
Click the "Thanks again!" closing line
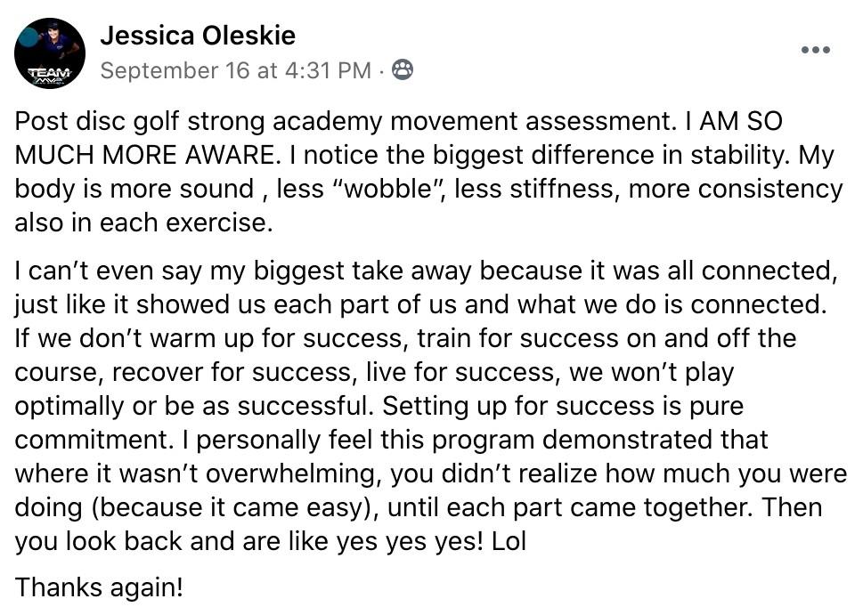[99, 587]
